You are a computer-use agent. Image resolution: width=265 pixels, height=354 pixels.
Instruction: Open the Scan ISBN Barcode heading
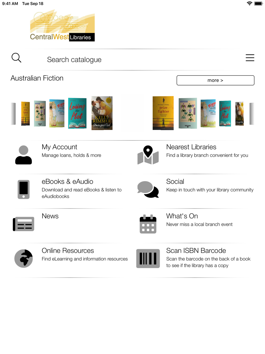196,251
